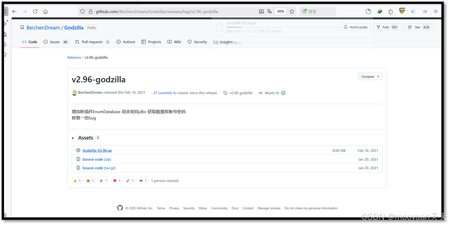This screenshot has width=449, height=225.
Task: Open the footer Status link
Action: click(203, 208)
